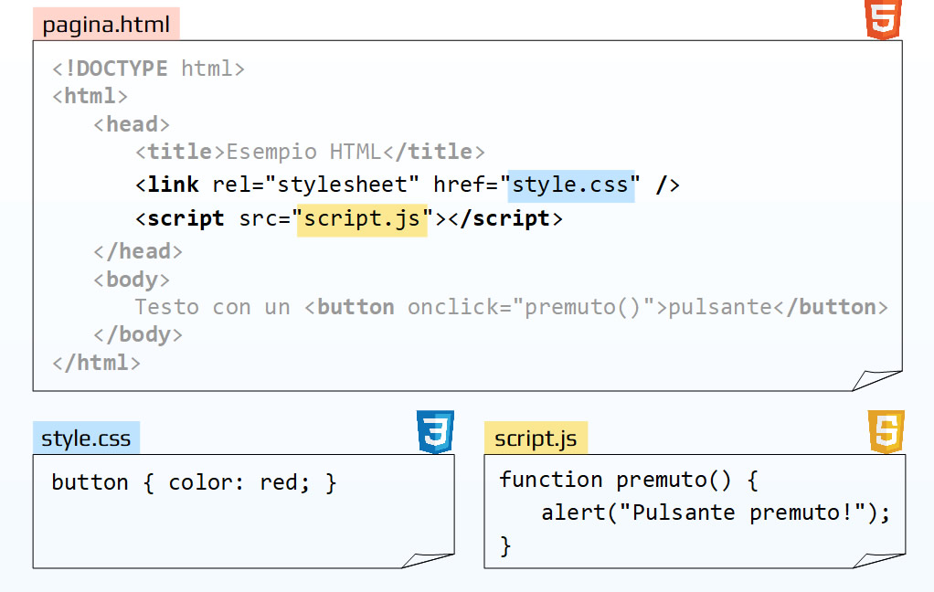Click the title line 'Esempio HTML'

tap(310, 152)
